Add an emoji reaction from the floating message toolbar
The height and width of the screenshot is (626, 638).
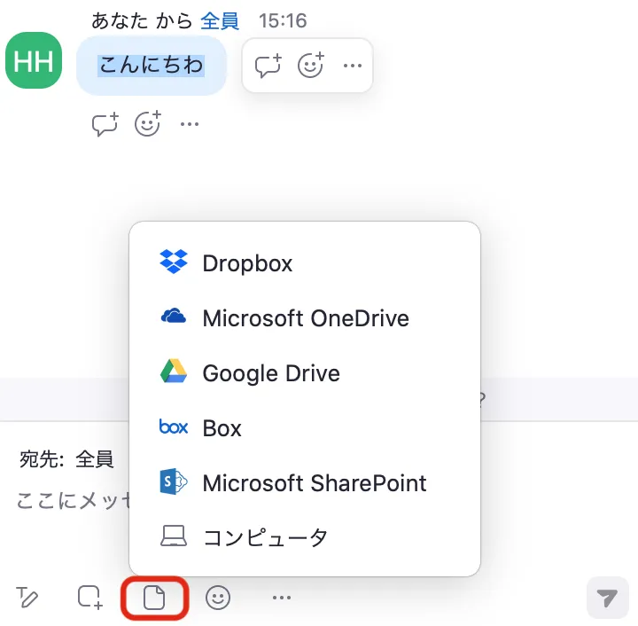pos(310,66)
